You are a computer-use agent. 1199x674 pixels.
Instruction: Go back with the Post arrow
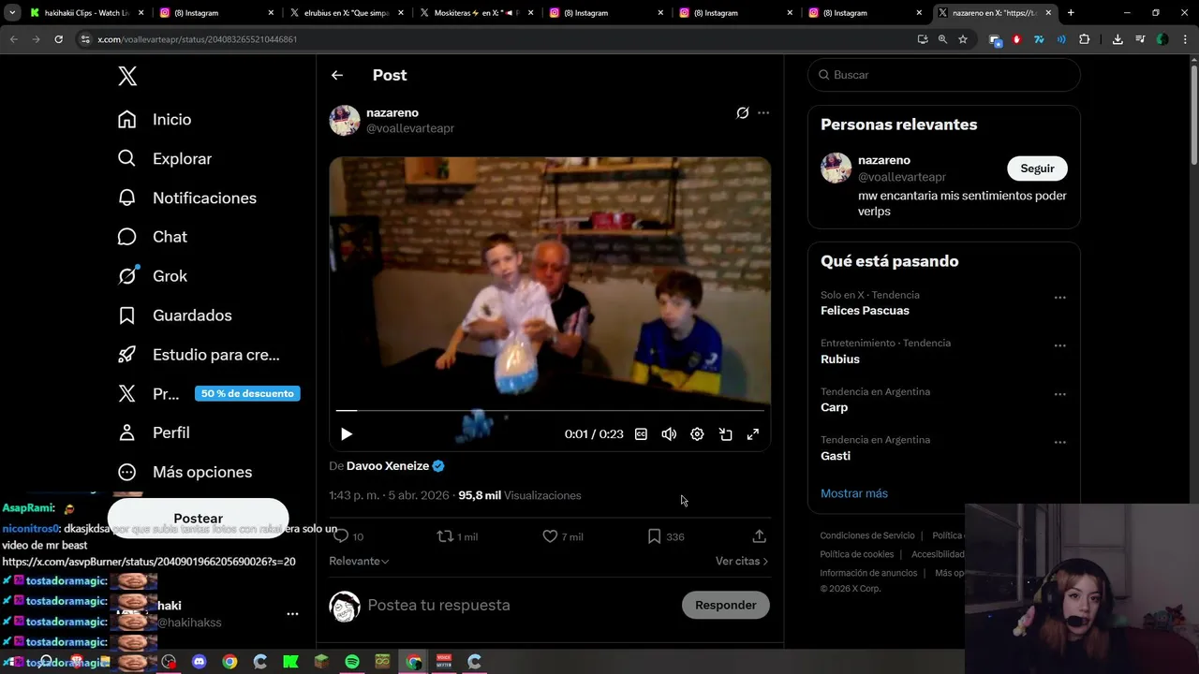pos(337,75)
